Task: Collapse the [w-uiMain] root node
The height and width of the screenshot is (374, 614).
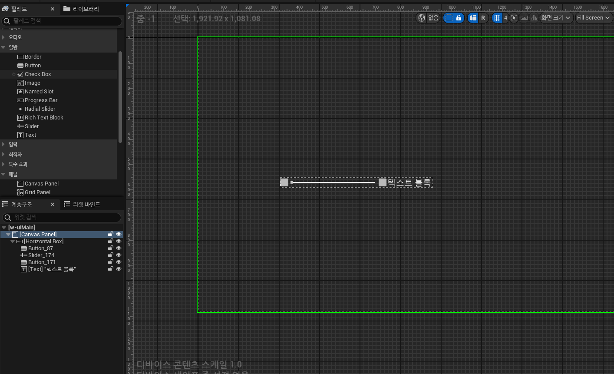Action: pyautogui.click(x=4, y=228)
